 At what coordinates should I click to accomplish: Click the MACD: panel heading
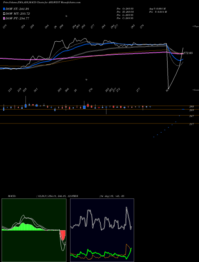(12, 196)
